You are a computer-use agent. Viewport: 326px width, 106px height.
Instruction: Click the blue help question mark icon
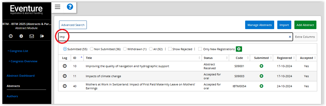point(70,7)
